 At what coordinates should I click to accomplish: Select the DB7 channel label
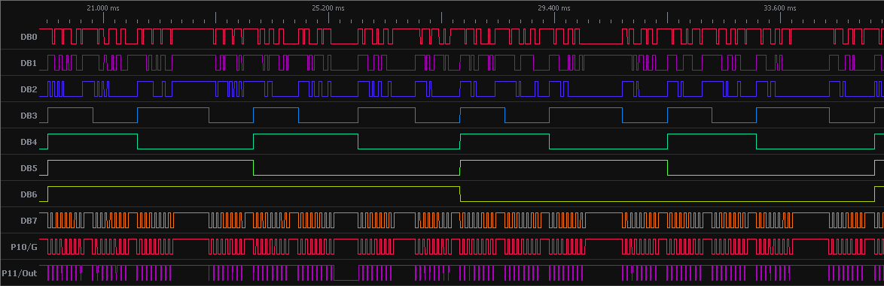(29, 221)
